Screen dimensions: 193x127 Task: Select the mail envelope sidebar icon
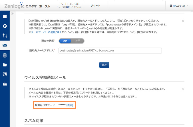click(x=5, y=45)
